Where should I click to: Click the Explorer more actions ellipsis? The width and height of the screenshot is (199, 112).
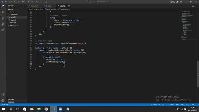(x=24, y=6)
